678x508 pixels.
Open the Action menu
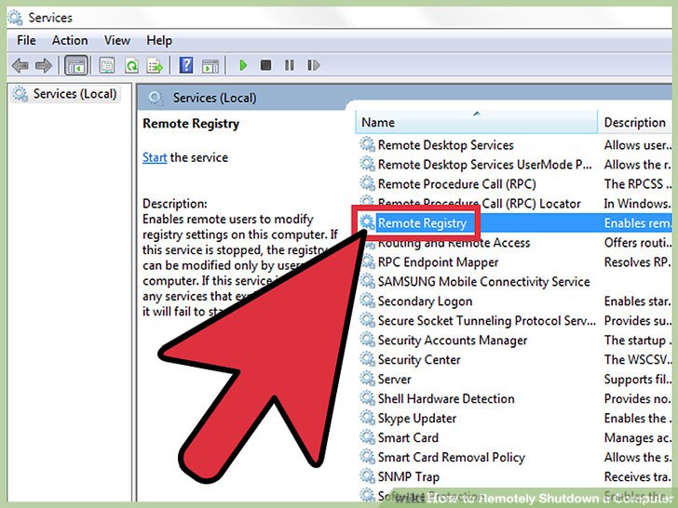coord(70,41)
